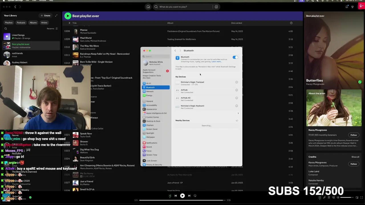Open info button for AirPods #2
Viewport: 365px width, 205px height.
click(x=236, y=98)
